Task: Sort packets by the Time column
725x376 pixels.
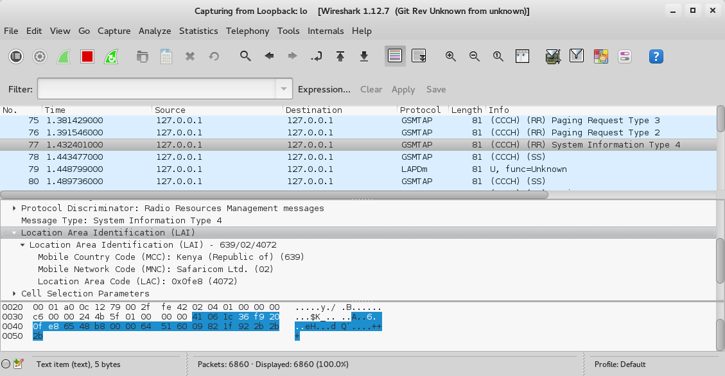Action: (96, 110)
